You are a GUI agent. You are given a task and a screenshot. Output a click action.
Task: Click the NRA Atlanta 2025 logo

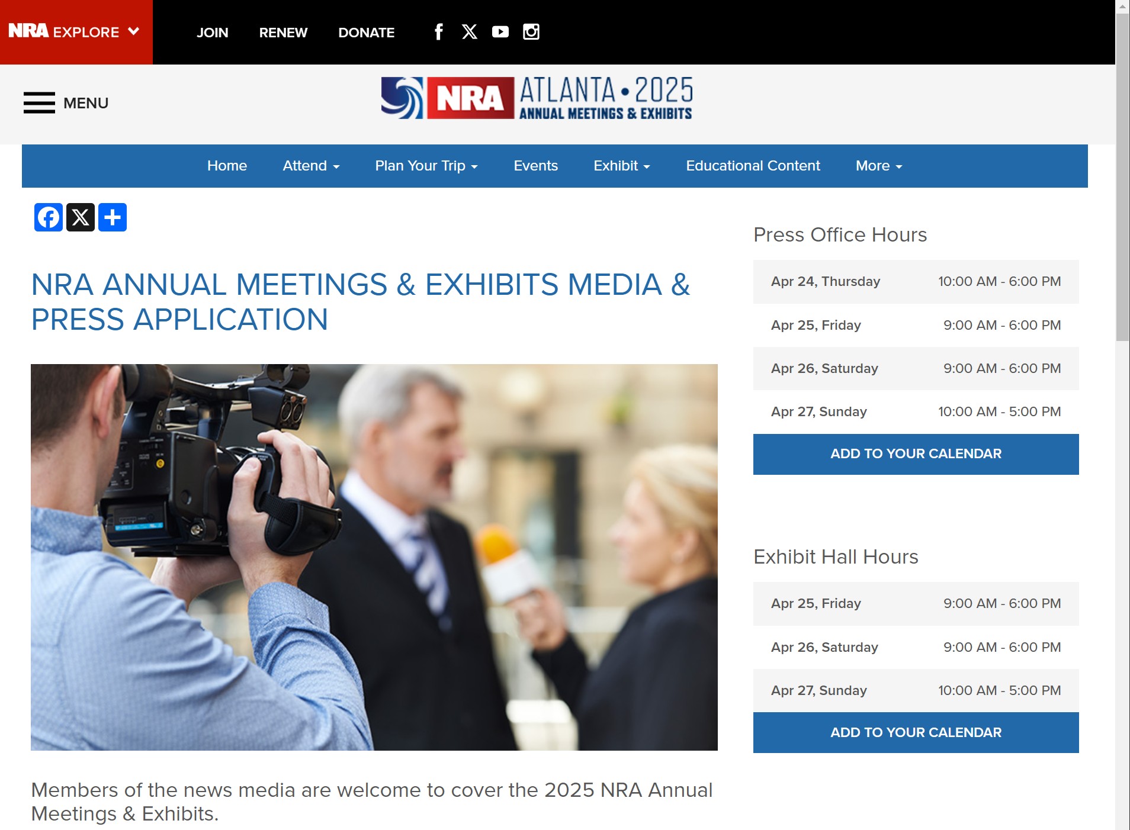pos(537,98)
